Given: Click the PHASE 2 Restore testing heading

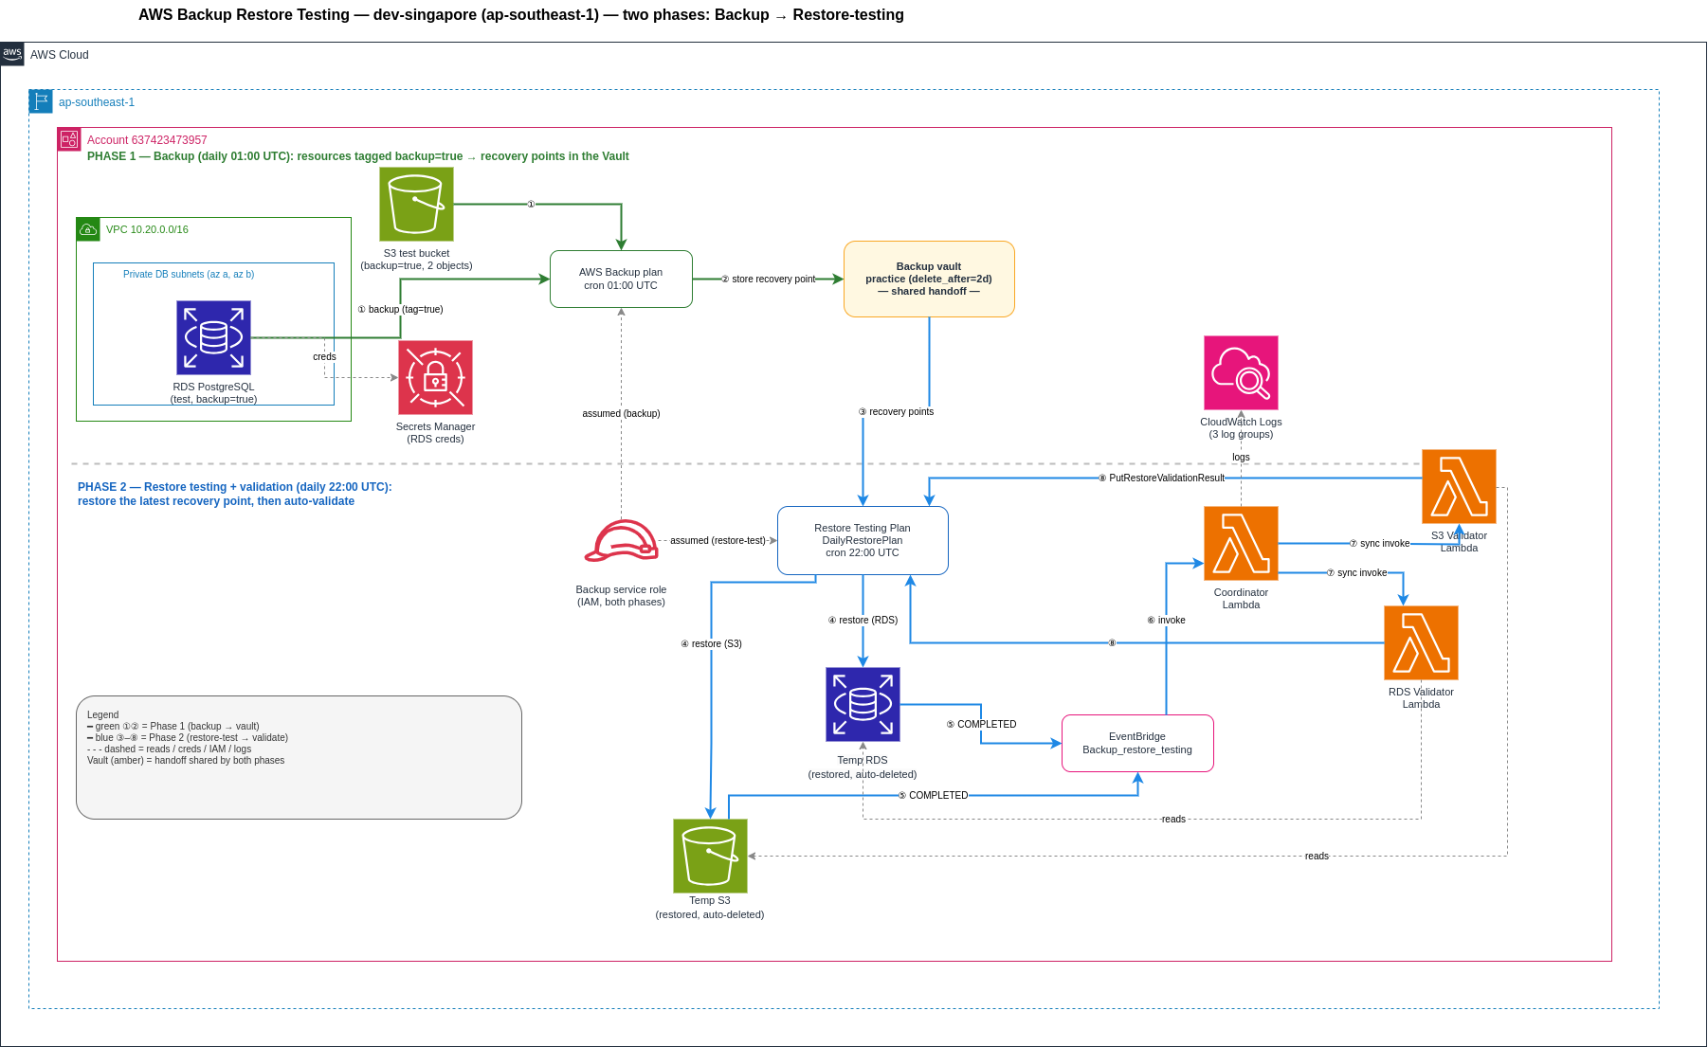Looking at the screenshot, I should pyautogui.click(x=234, y=494).
